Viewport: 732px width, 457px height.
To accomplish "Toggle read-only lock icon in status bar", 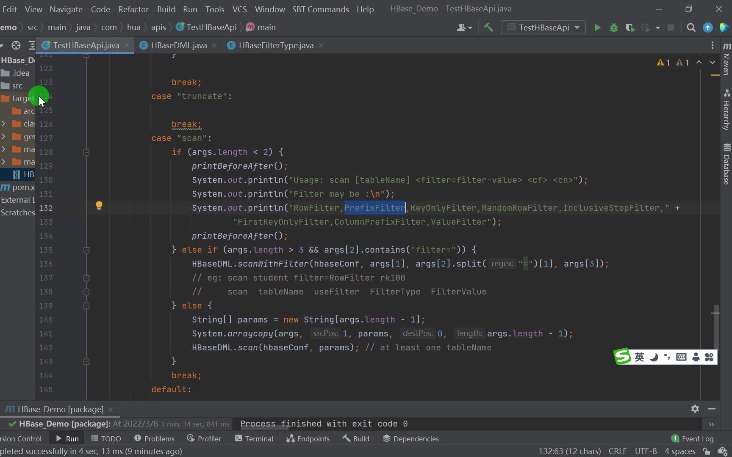I will (x=707, y=451).
